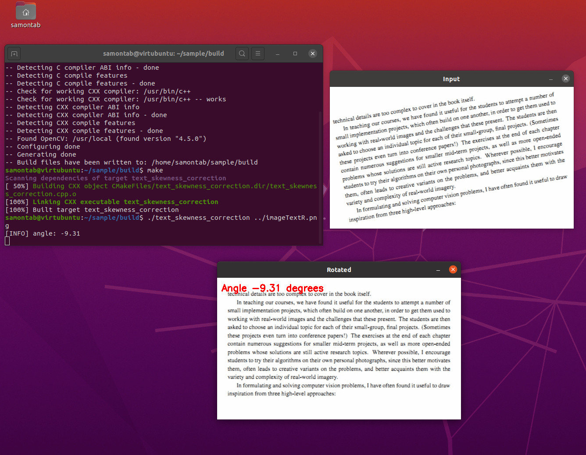Select the Rotated window title bar
This screenshot has height=455, width=586.
point(339,269)
